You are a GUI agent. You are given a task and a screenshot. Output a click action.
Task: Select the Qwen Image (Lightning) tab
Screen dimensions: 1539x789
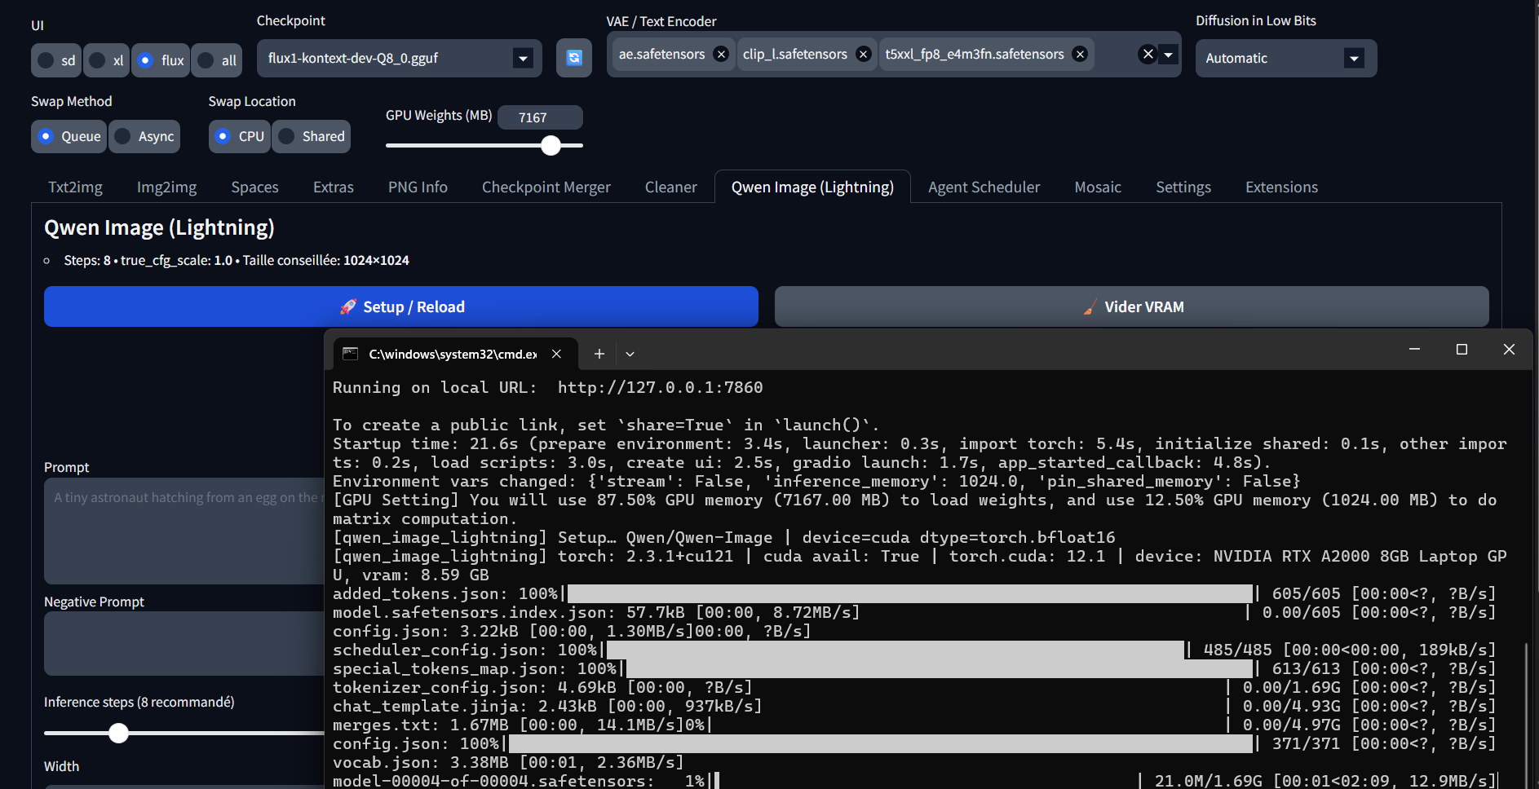(812, 187)
